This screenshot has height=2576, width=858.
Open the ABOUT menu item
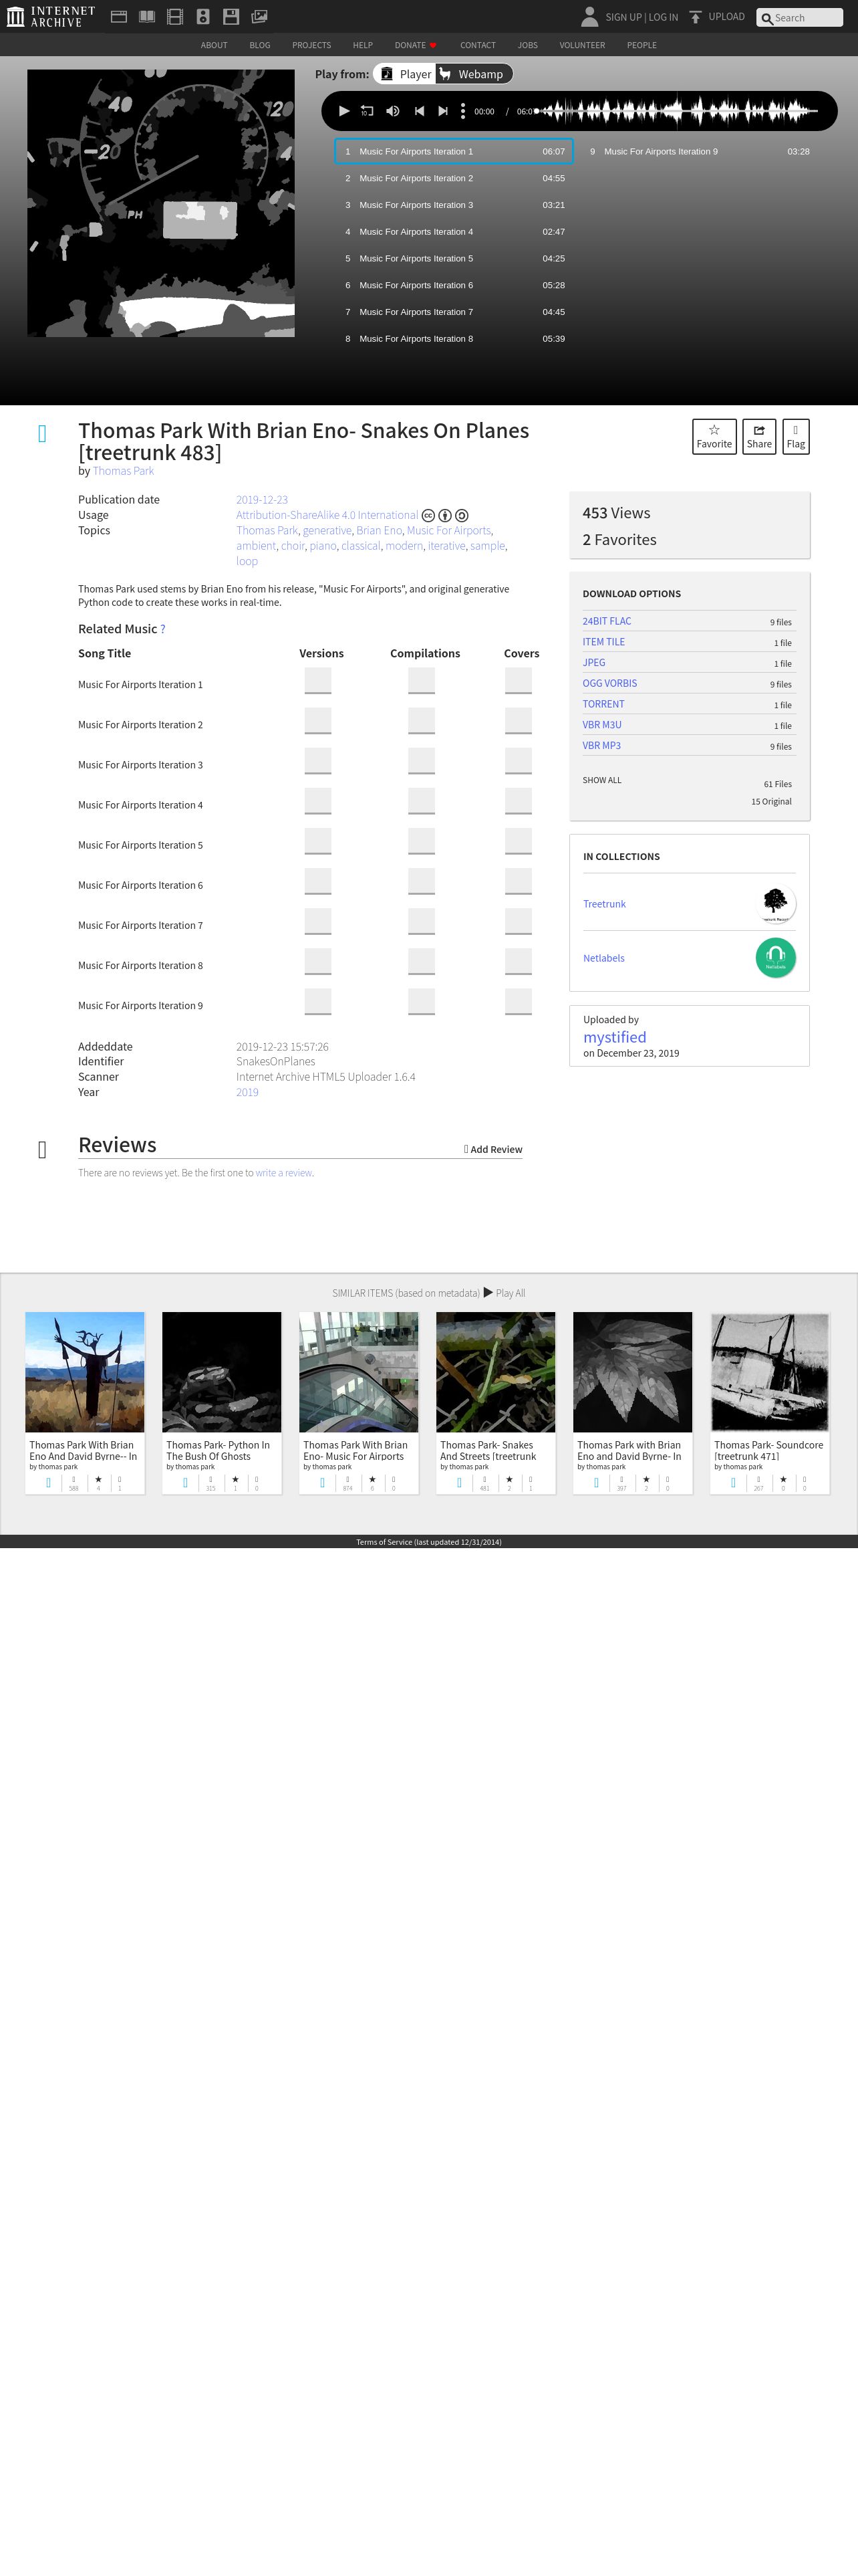[214, 45]
